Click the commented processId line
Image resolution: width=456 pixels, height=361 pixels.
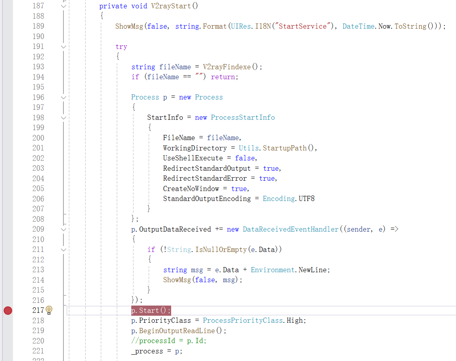tap(168, 341)
